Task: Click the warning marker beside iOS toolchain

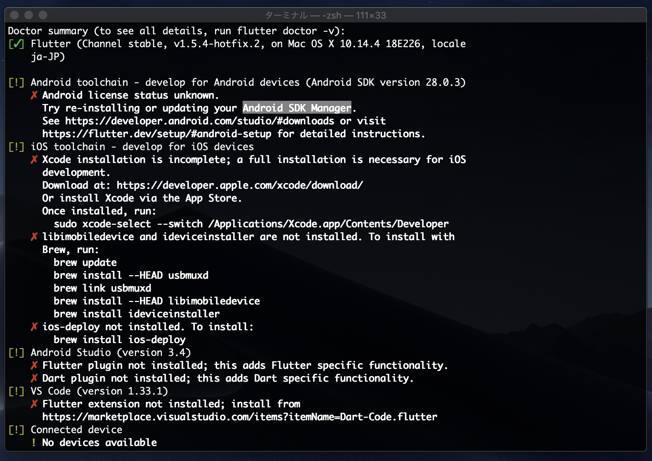Action: point(16,147)
